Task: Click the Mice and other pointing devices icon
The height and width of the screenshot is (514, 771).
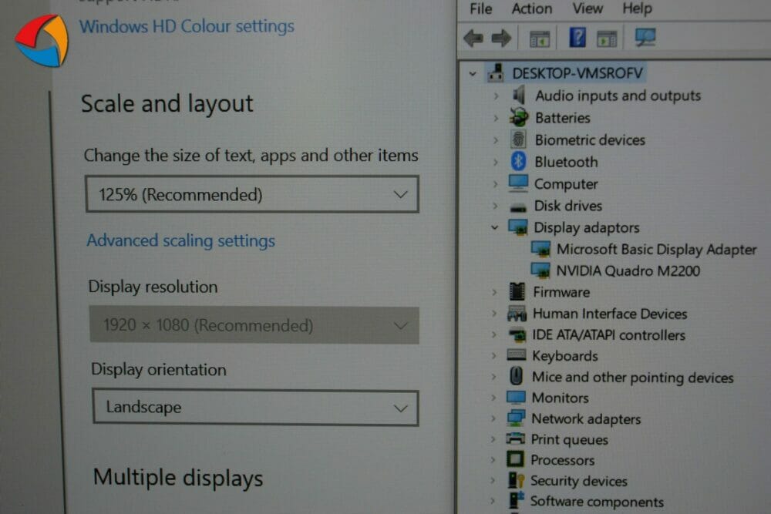Action: tap(516, 376)
